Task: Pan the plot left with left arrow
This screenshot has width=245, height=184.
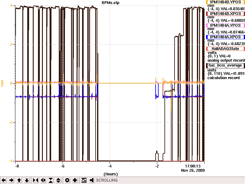Action: pyautogui.click(x=4, y=180)
